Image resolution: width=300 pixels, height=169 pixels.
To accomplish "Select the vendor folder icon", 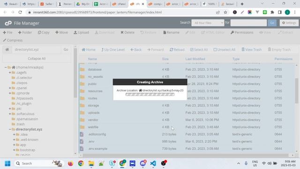I will click(x=82, y=120).
